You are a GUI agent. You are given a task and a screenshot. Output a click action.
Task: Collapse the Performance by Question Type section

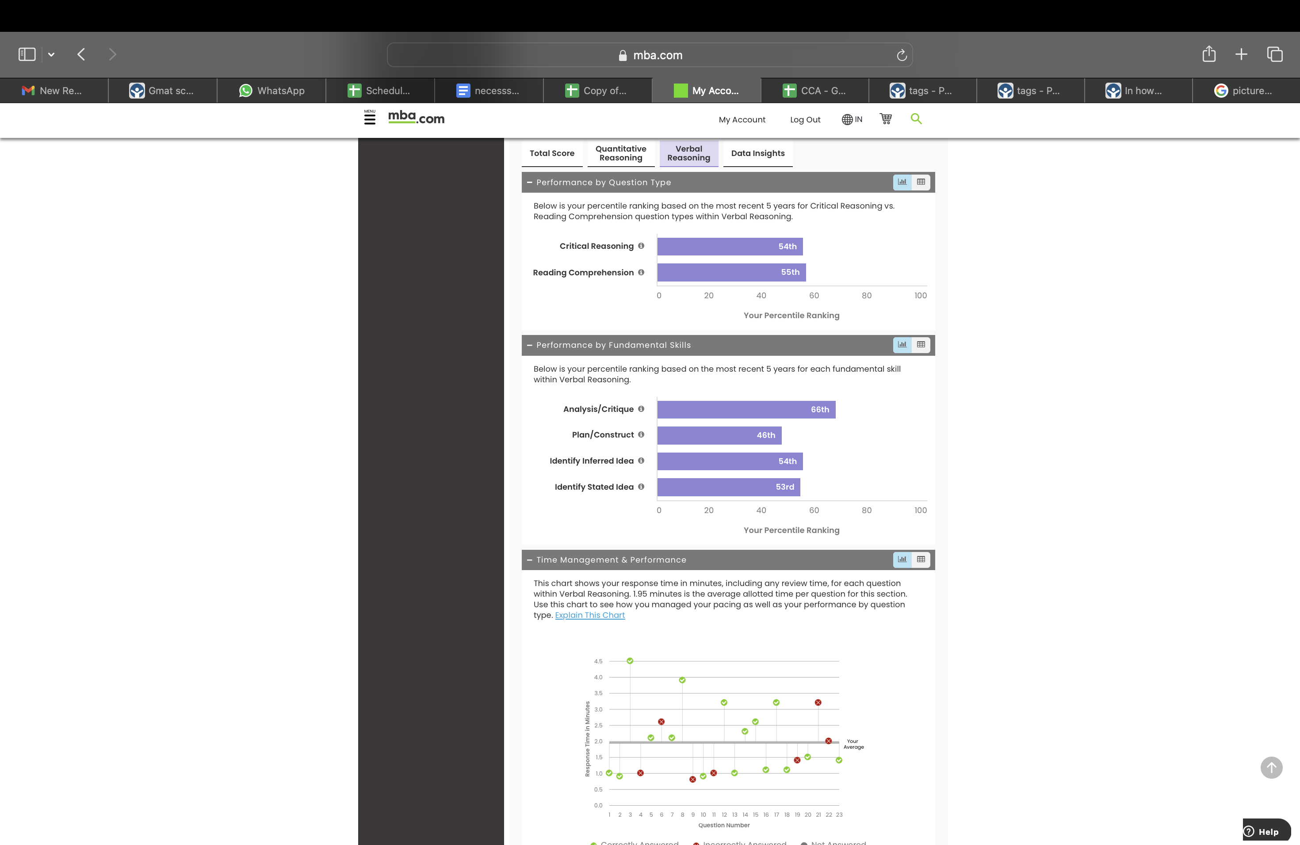(x=529, y=183)
